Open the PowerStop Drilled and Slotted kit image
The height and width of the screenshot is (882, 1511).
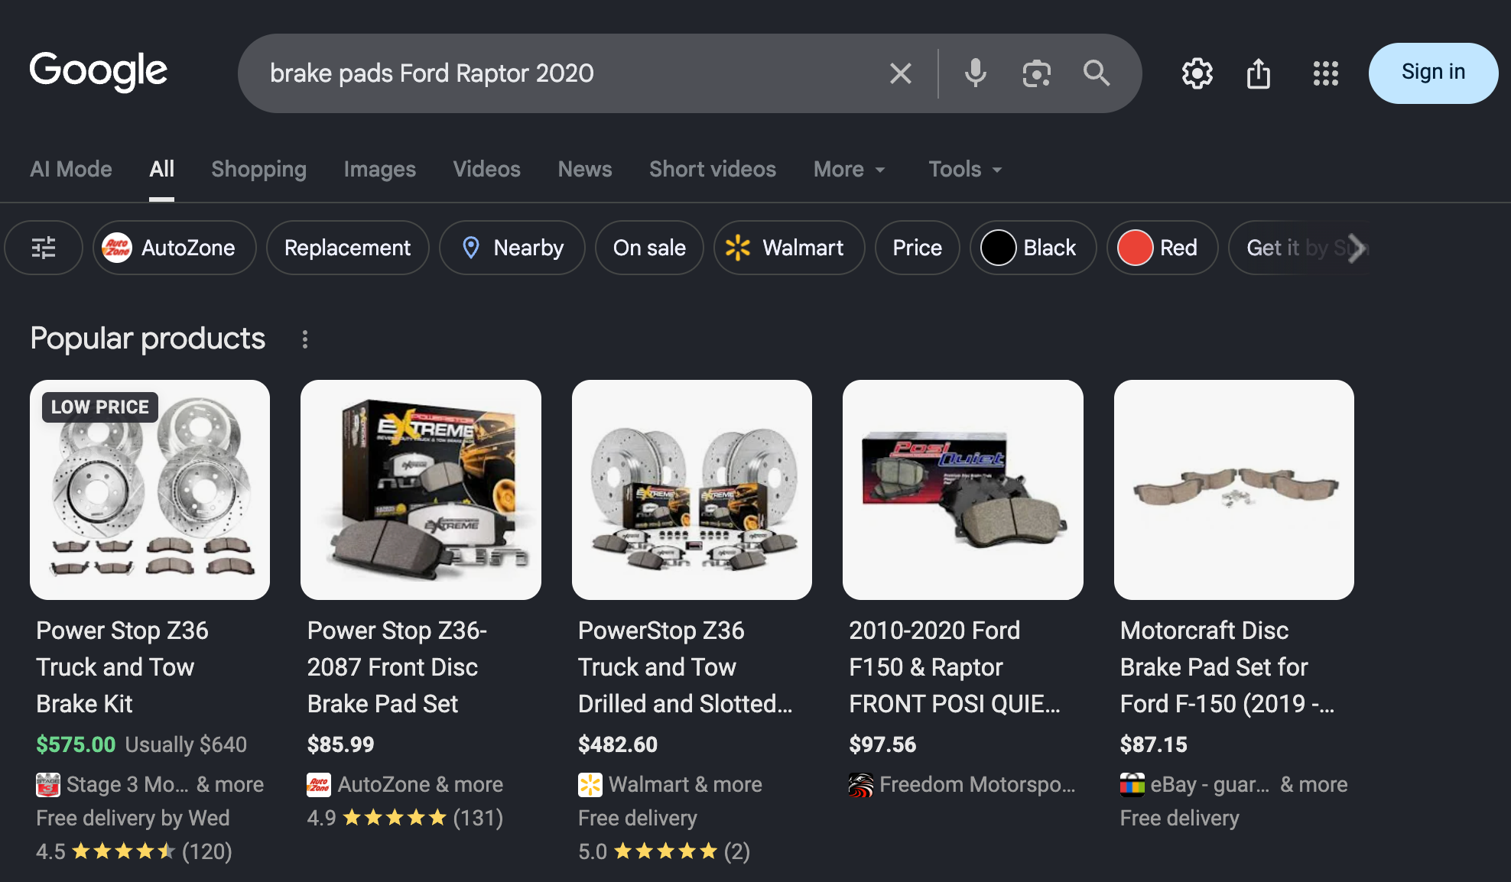point(692,490)
